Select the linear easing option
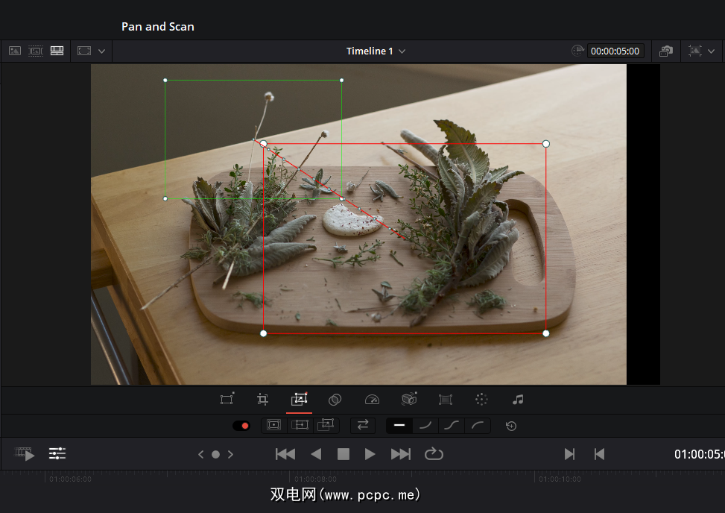Screen dimensions: 725x513 click(x=399, y=426)
